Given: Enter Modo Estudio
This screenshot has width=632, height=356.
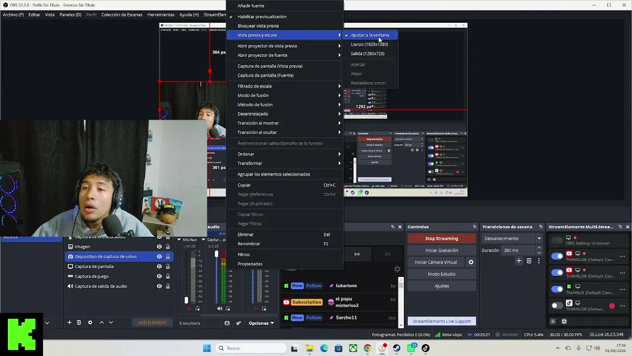Looking at the screenshot, I should click(x=441, y=274).
